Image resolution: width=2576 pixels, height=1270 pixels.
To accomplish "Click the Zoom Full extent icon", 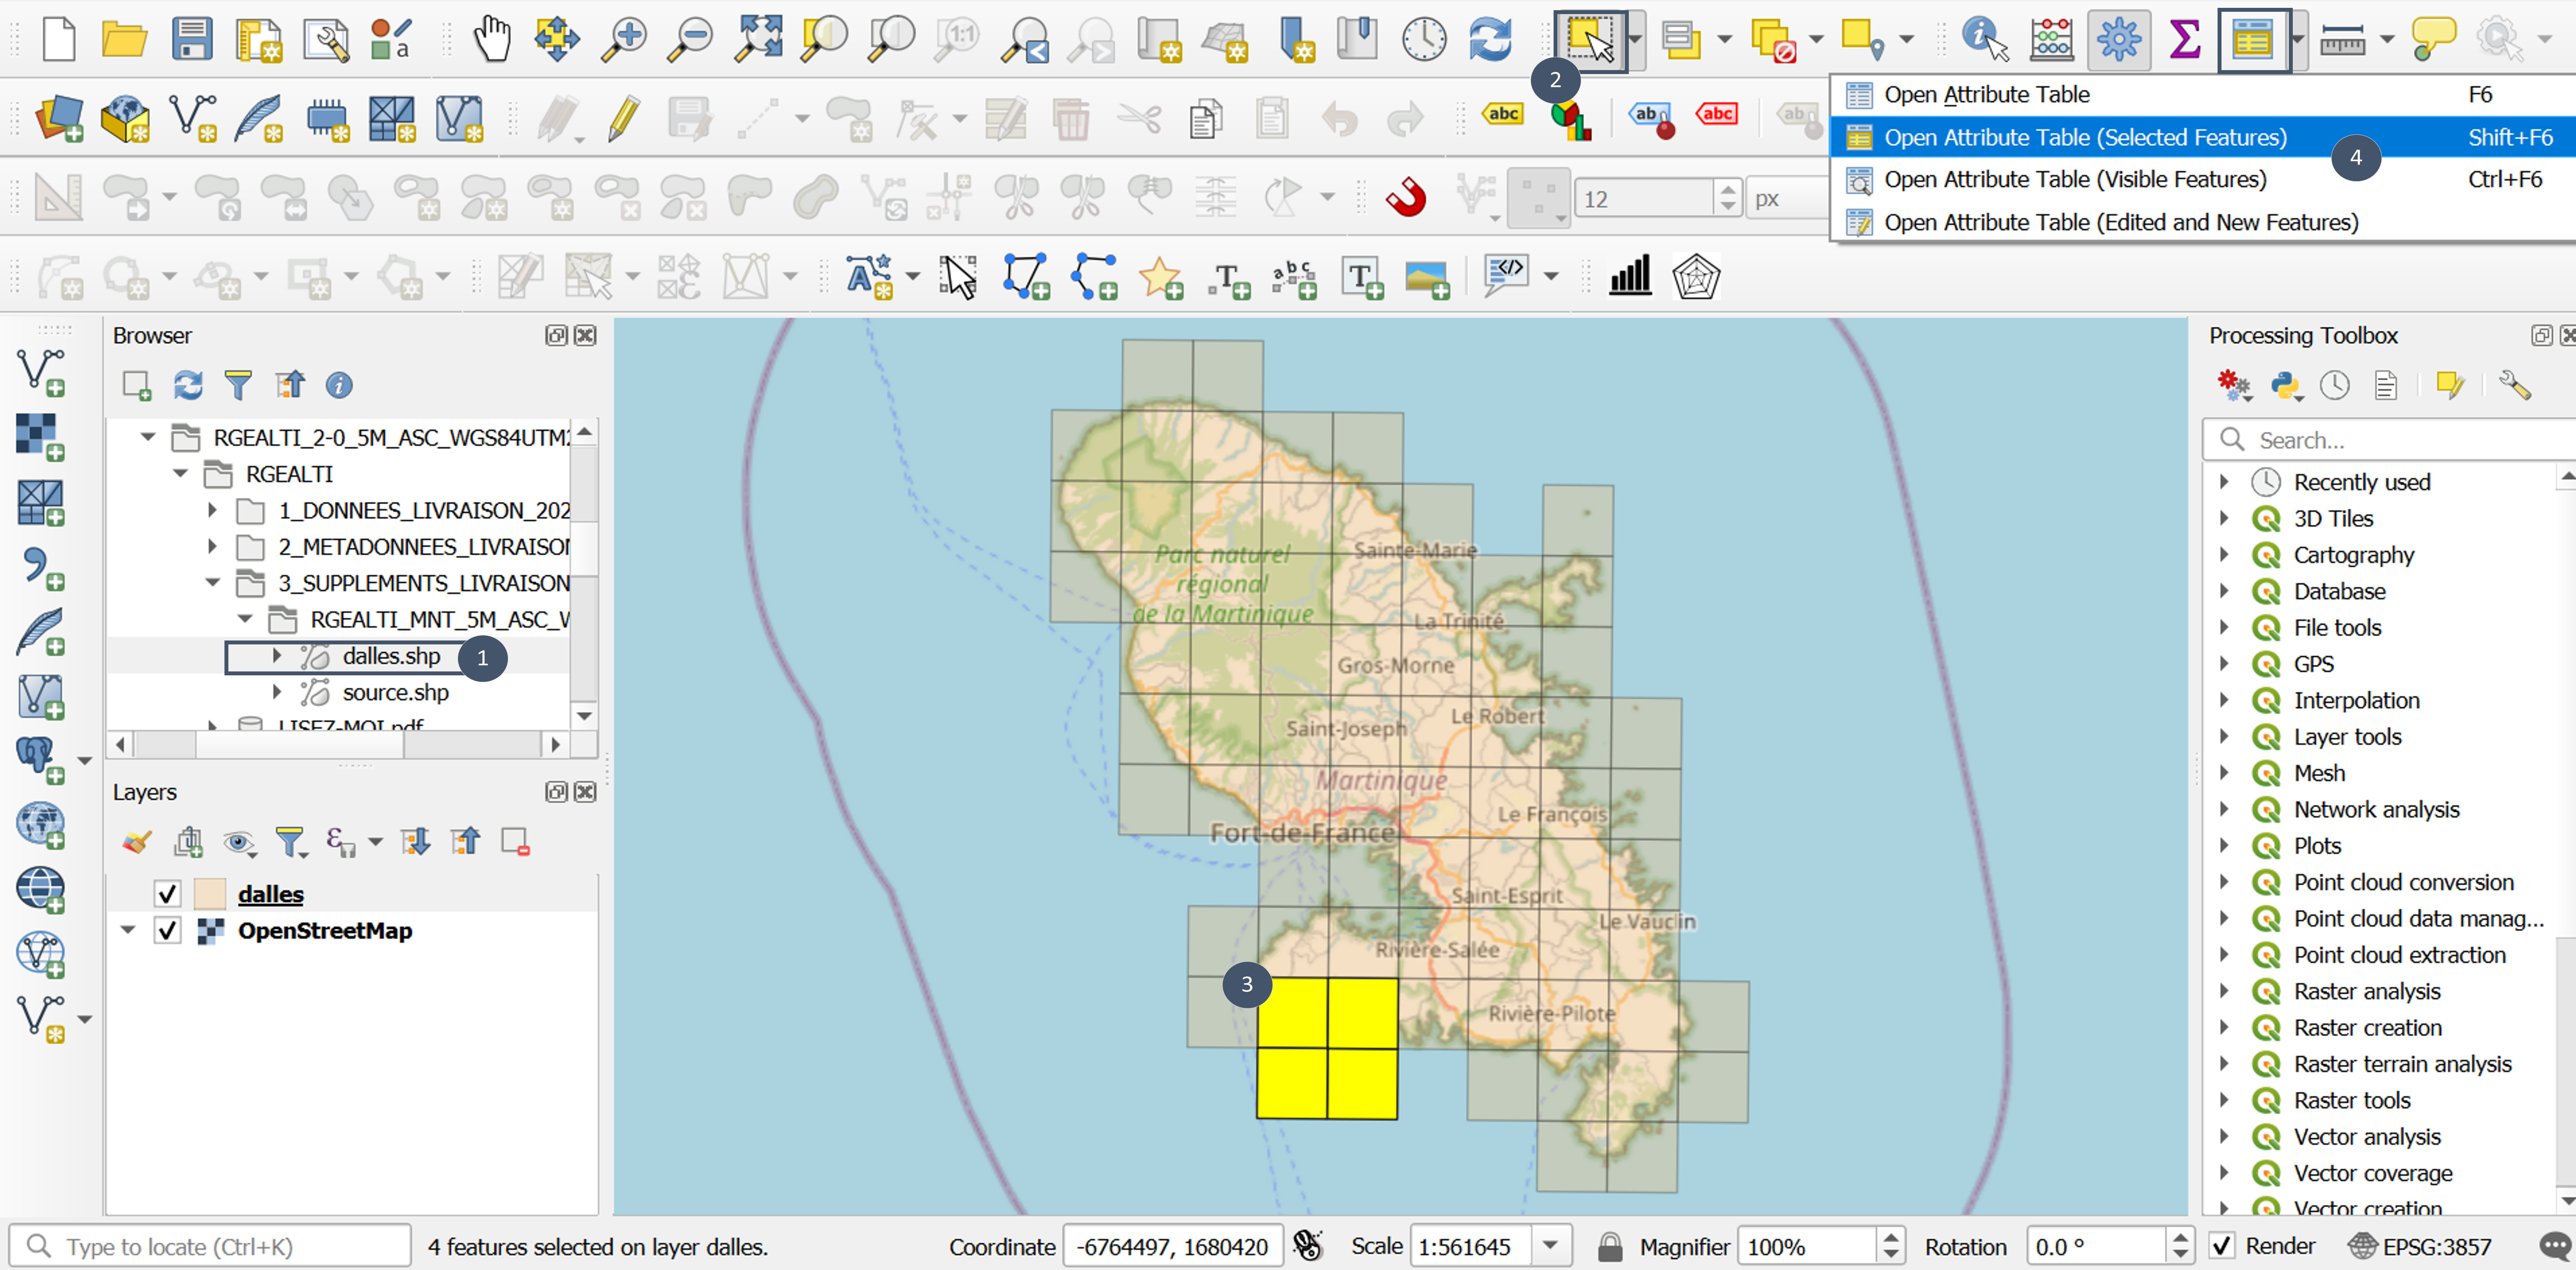I will coord(758,39).
